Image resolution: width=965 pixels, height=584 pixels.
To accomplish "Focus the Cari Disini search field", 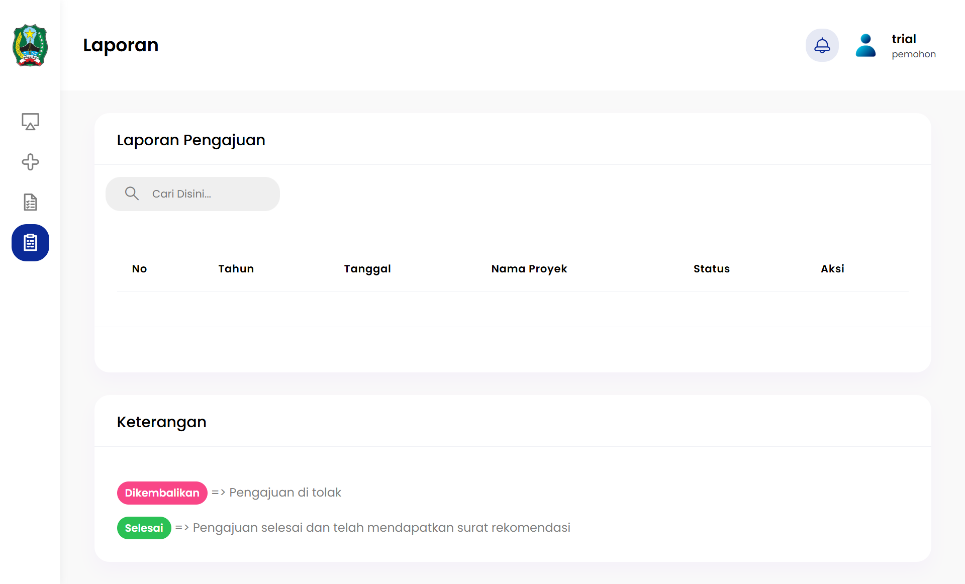I will pyautogui.click(x=206, y=194).
